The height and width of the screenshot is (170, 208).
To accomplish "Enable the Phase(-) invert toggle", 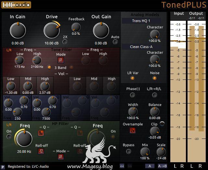I will click(x=133, y=95).
